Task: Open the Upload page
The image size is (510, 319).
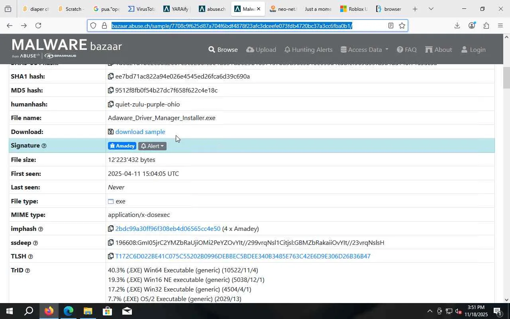Action: (261, 49)
